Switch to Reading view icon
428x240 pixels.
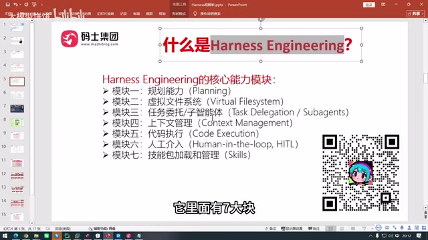[x=352, y=229]
